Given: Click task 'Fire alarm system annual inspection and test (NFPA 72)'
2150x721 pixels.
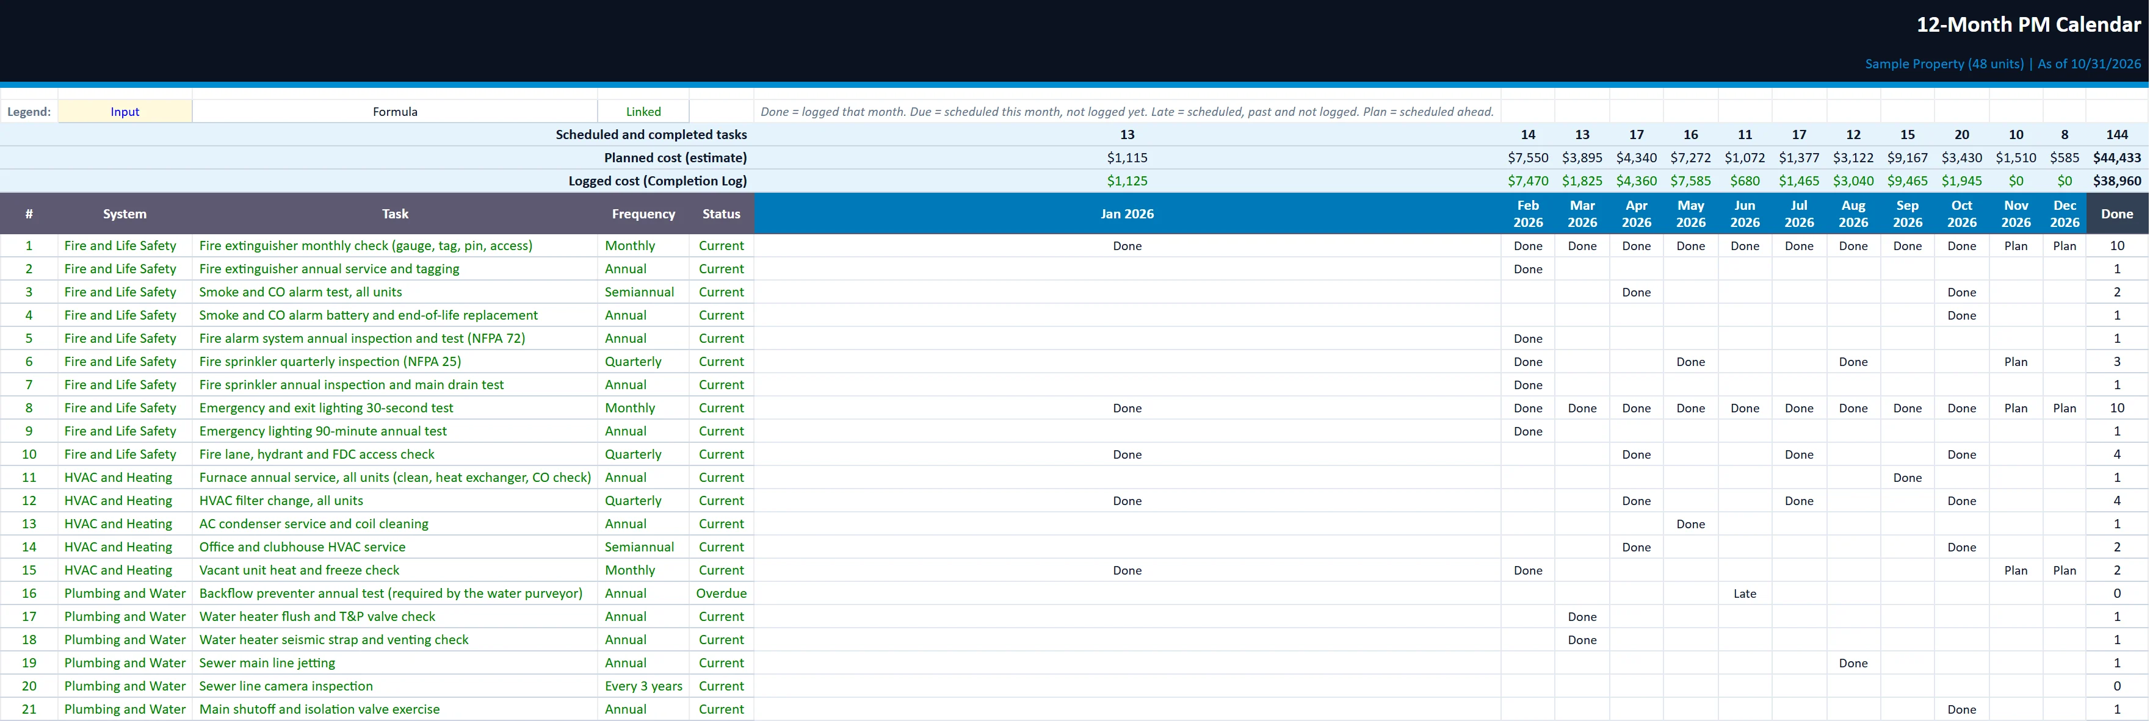Looking at the screenshot, I should 361,339.
